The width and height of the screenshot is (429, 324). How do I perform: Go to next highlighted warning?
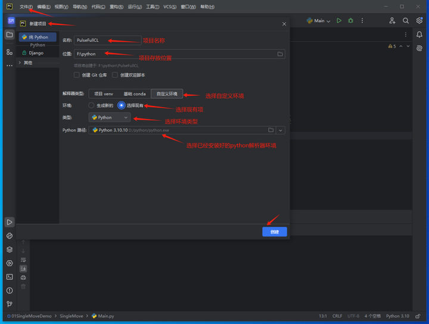pyautogui.click(x=408, y=46)
